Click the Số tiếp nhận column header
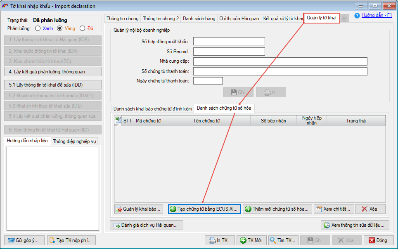This screenshot has height=249, width=398. (273, 121)
